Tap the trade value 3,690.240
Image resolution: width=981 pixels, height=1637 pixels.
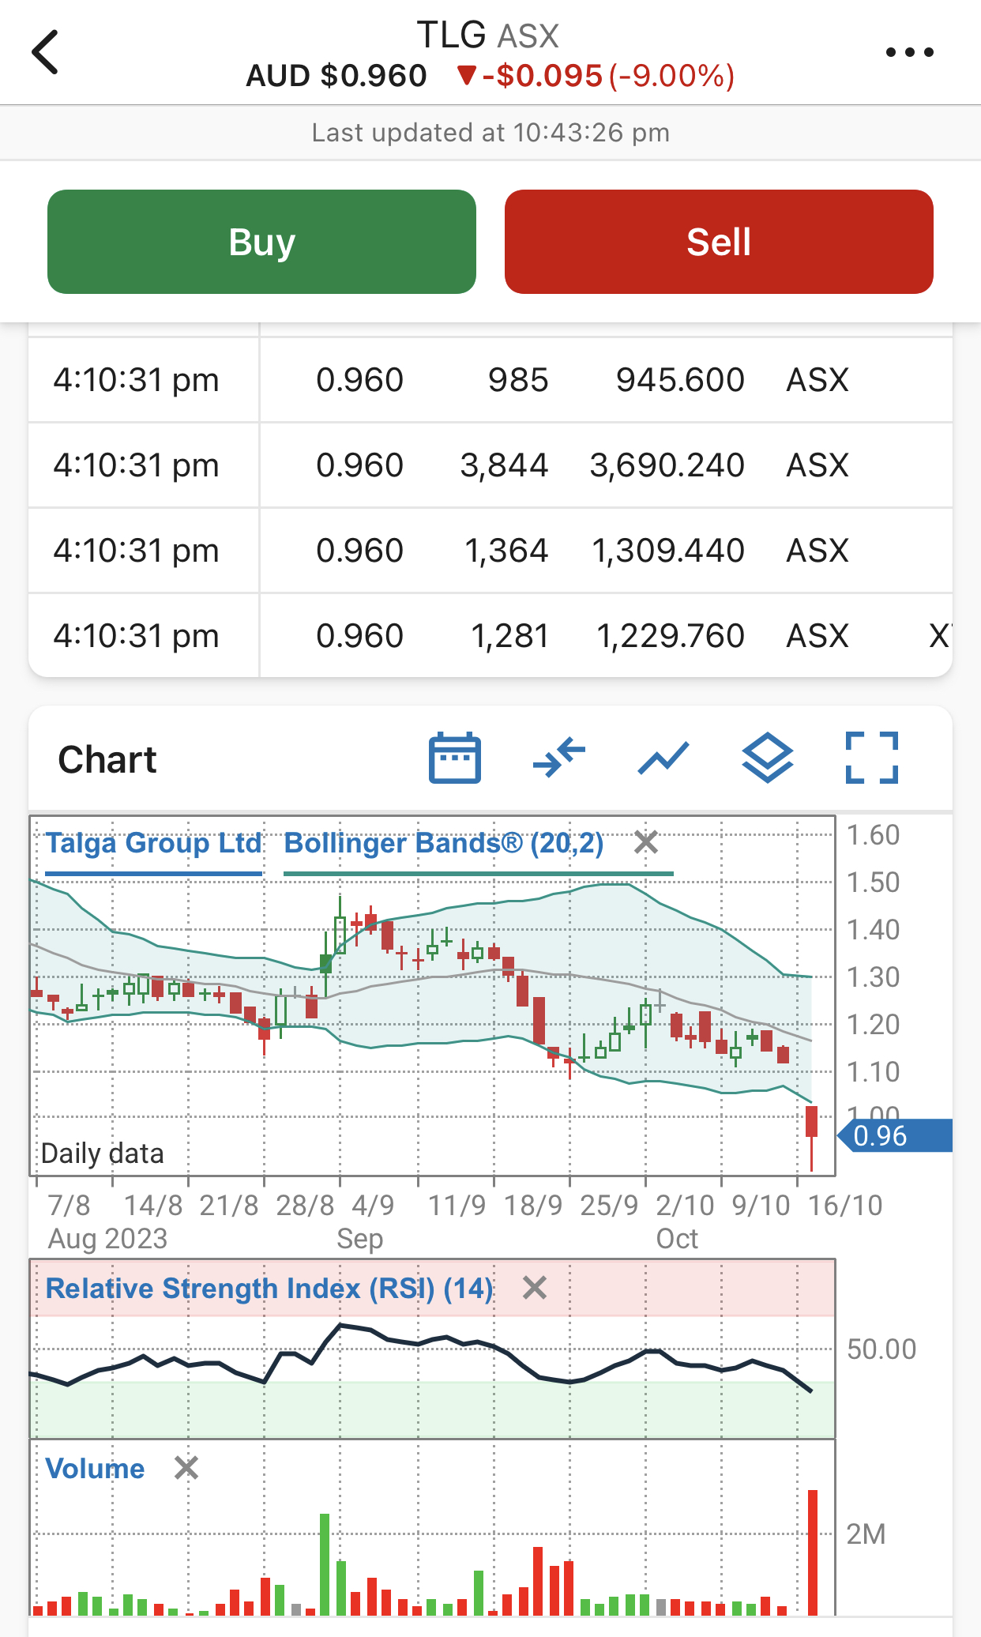click(x=667, y=465)
